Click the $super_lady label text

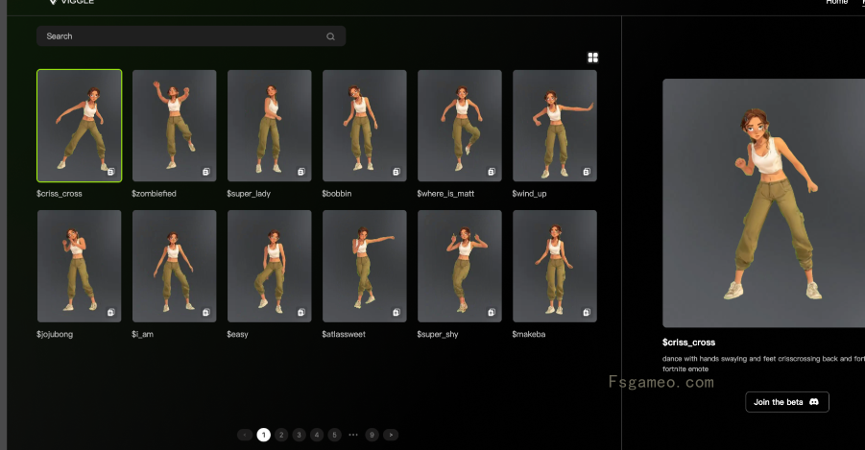click(x=249, y=194)
